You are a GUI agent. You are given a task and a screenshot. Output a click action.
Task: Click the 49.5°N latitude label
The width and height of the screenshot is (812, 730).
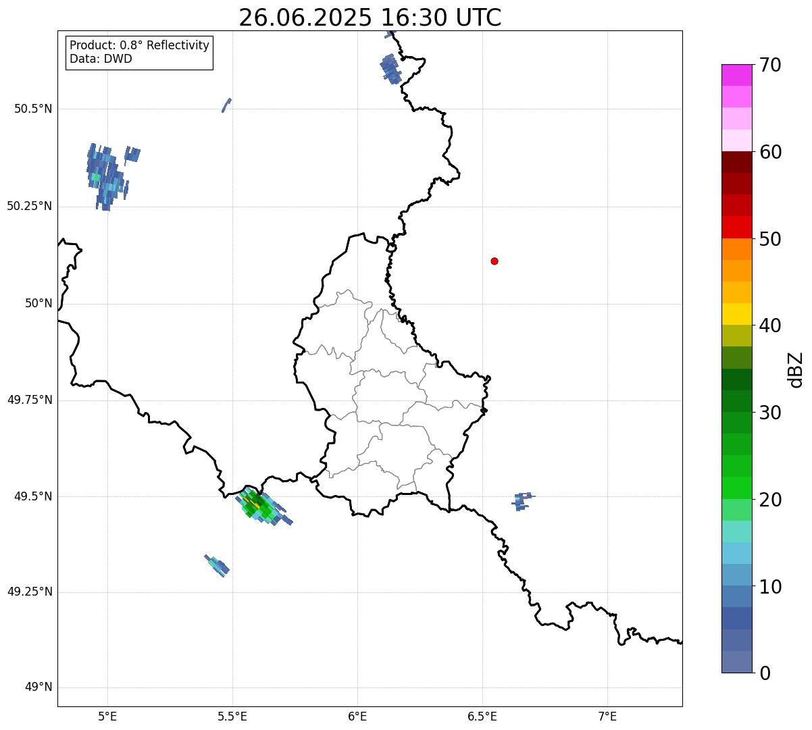tap(33, 496)
